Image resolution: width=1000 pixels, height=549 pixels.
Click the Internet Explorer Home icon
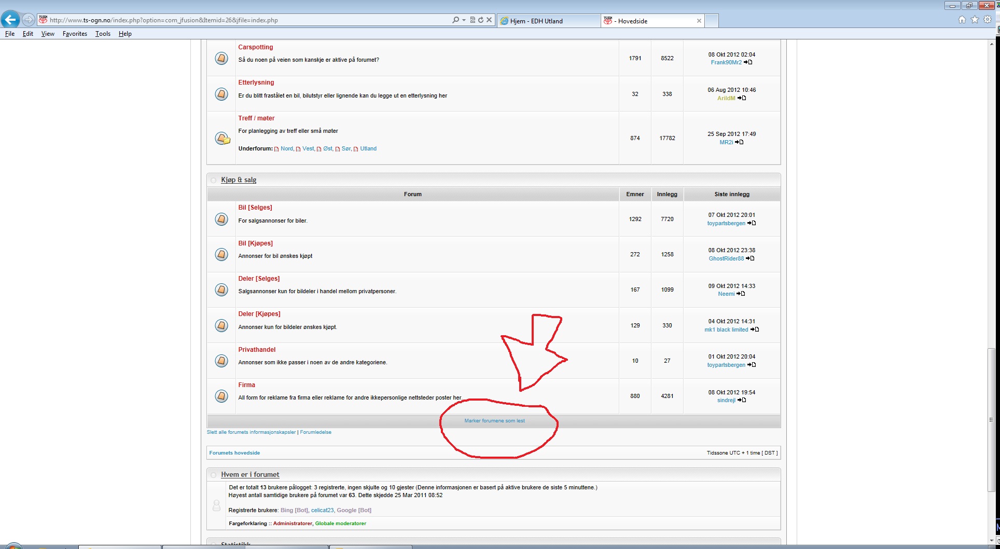click(x=962, y=20)
